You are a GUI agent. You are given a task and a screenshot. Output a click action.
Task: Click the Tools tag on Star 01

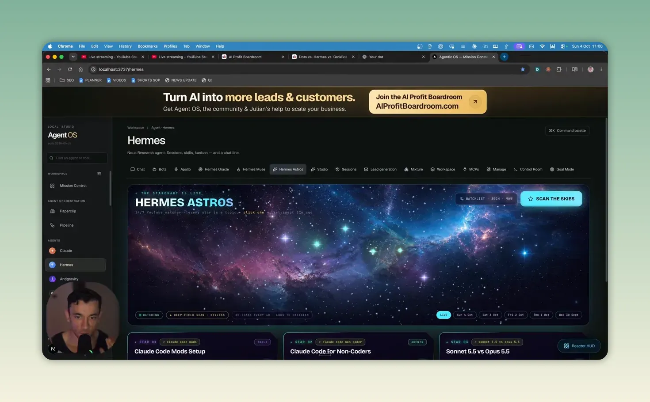[262, 342]
